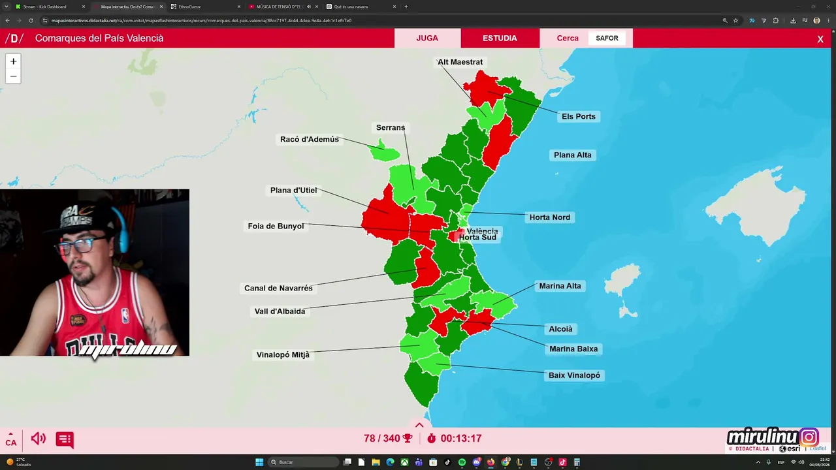Image resolution: width=836 pixels, height=470 pixels.
Task: Click the Alt Maestrat map label
Action: [460, 62]
